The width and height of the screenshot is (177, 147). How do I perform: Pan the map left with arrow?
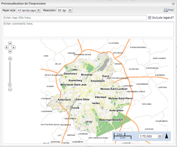[x=7, y=47]
